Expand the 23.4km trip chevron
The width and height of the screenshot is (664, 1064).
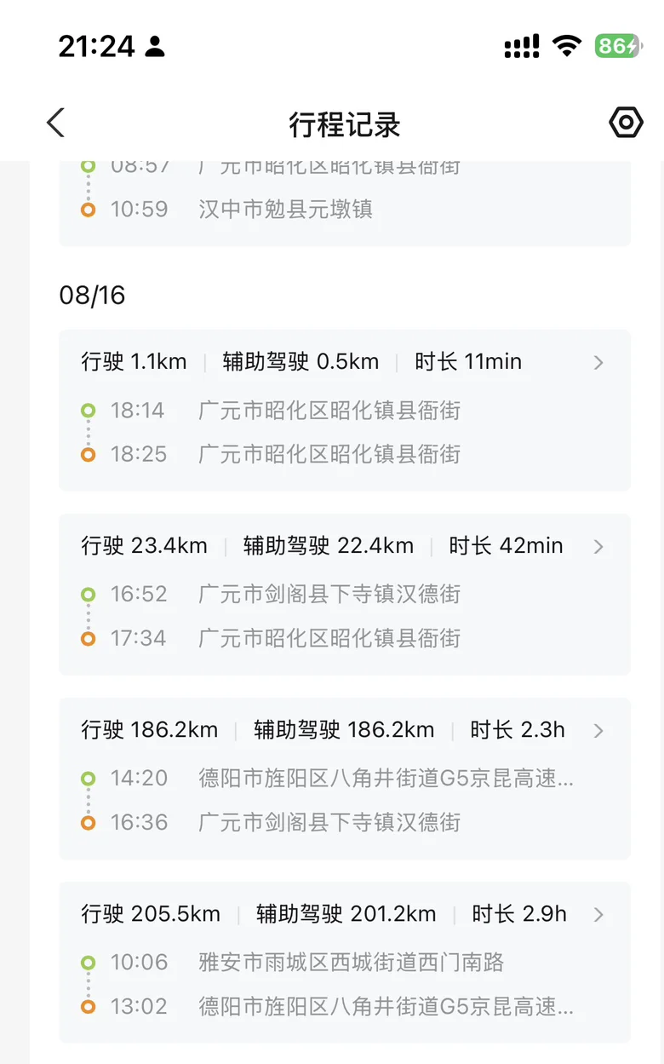tap(598, 546)
